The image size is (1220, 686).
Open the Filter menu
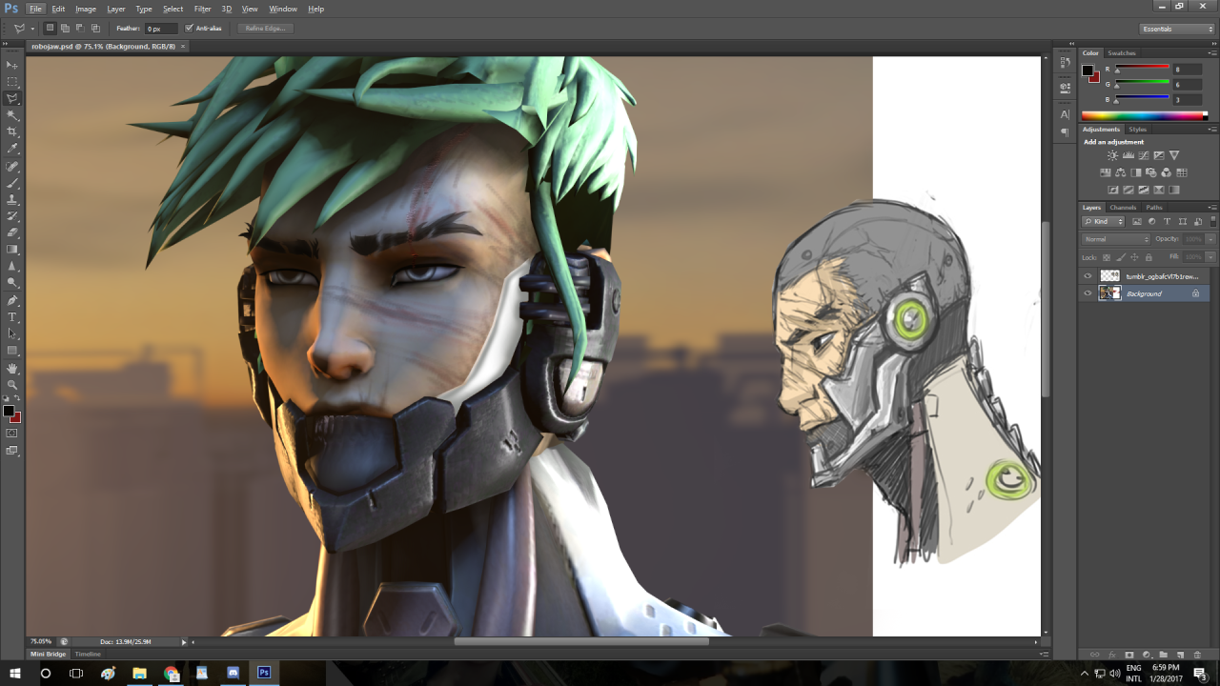203,9
